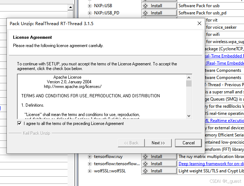Click the Apache License text area

[x=102, y=97]
